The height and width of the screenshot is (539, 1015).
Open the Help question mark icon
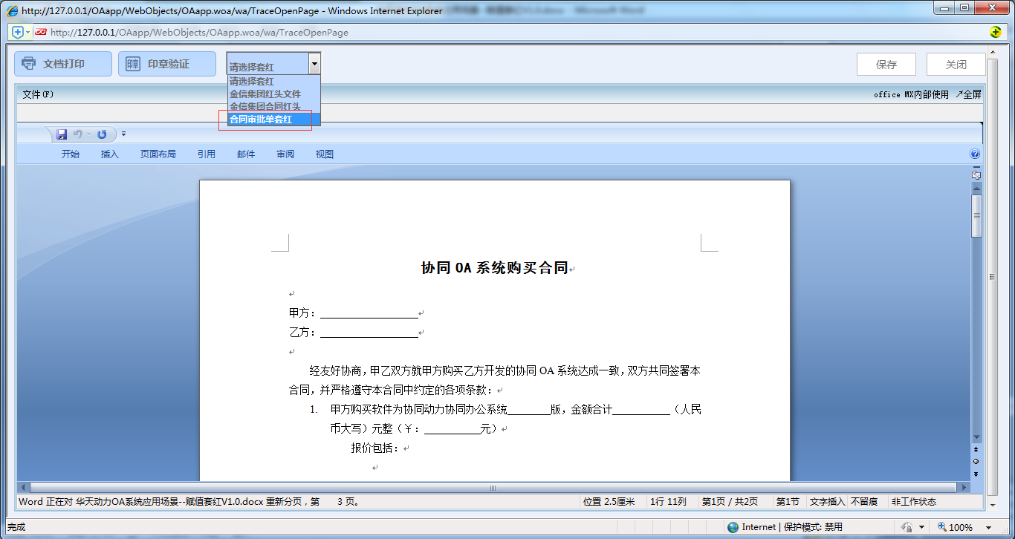pos(974,154)
